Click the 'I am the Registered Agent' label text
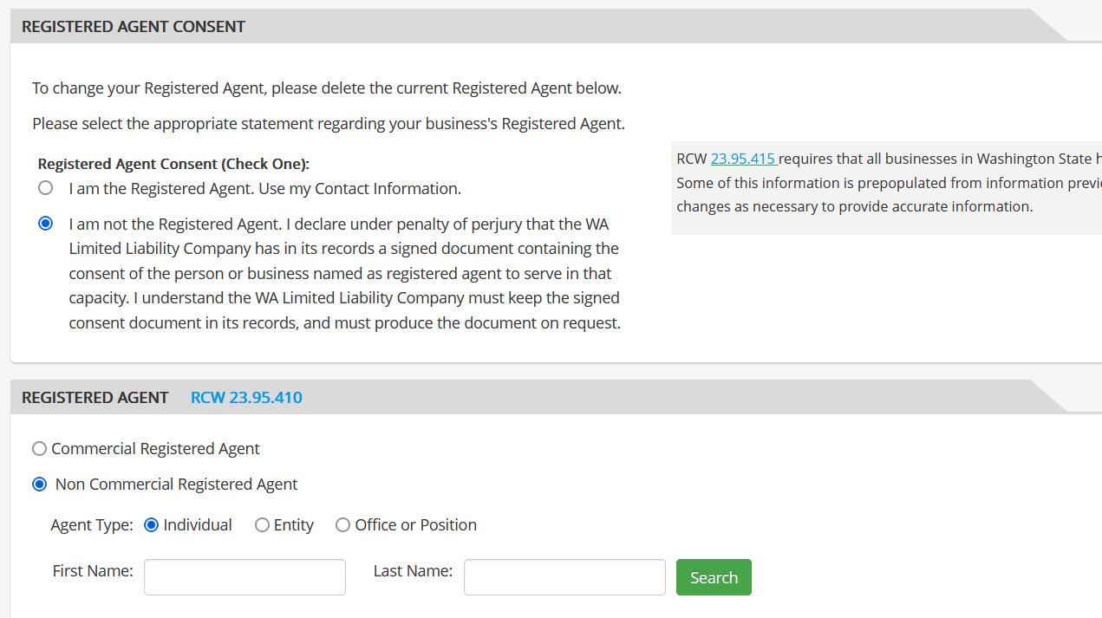1102x618 pixels. [x=265, y=188]
